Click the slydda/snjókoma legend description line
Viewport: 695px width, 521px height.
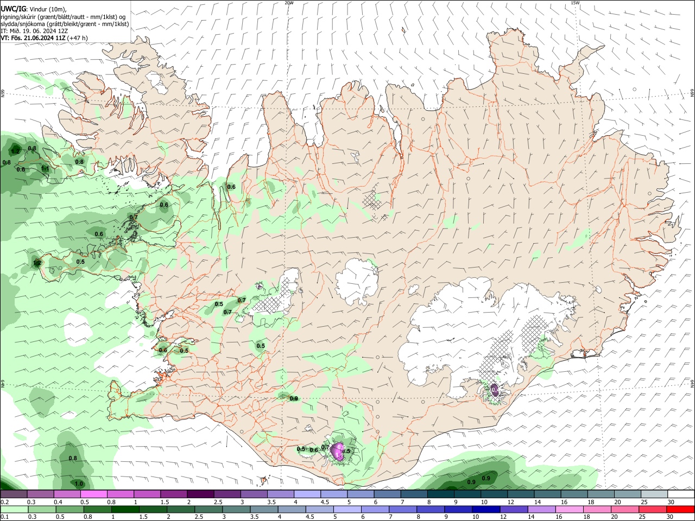(65, 24)
